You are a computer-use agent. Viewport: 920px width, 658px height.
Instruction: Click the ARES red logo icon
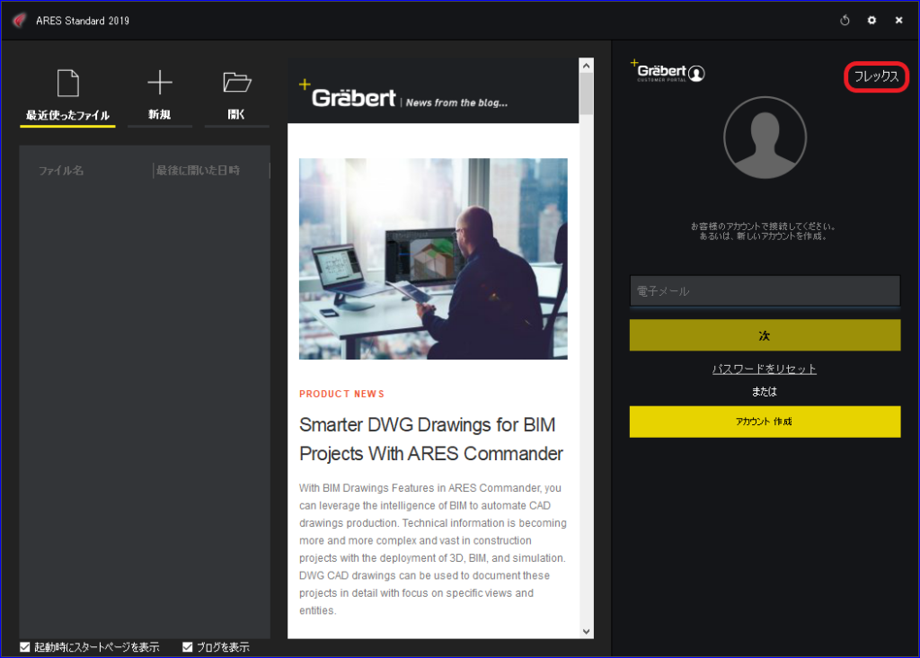(x=20, y=21)
